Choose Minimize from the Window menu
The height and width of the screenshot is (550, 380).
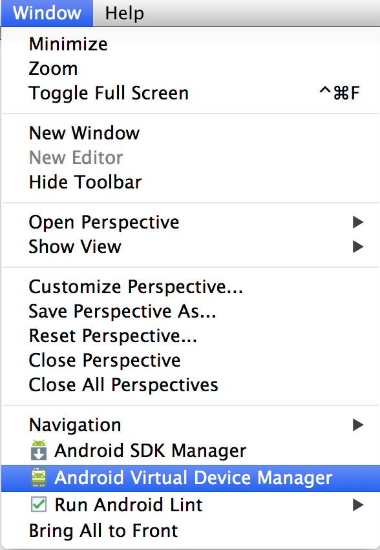(190, 44)
